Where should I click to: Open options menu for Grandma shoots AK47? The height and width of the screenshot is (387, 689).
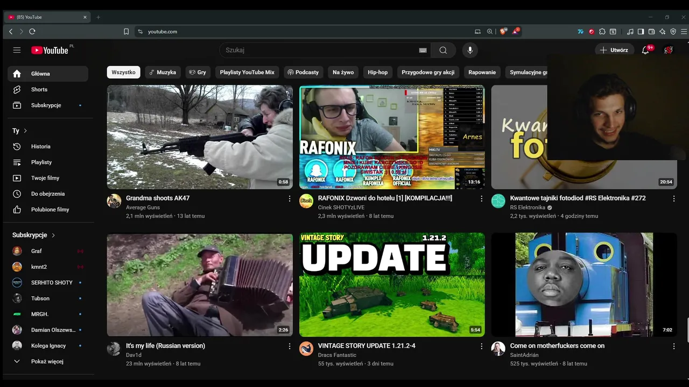(x=290, y=199)
